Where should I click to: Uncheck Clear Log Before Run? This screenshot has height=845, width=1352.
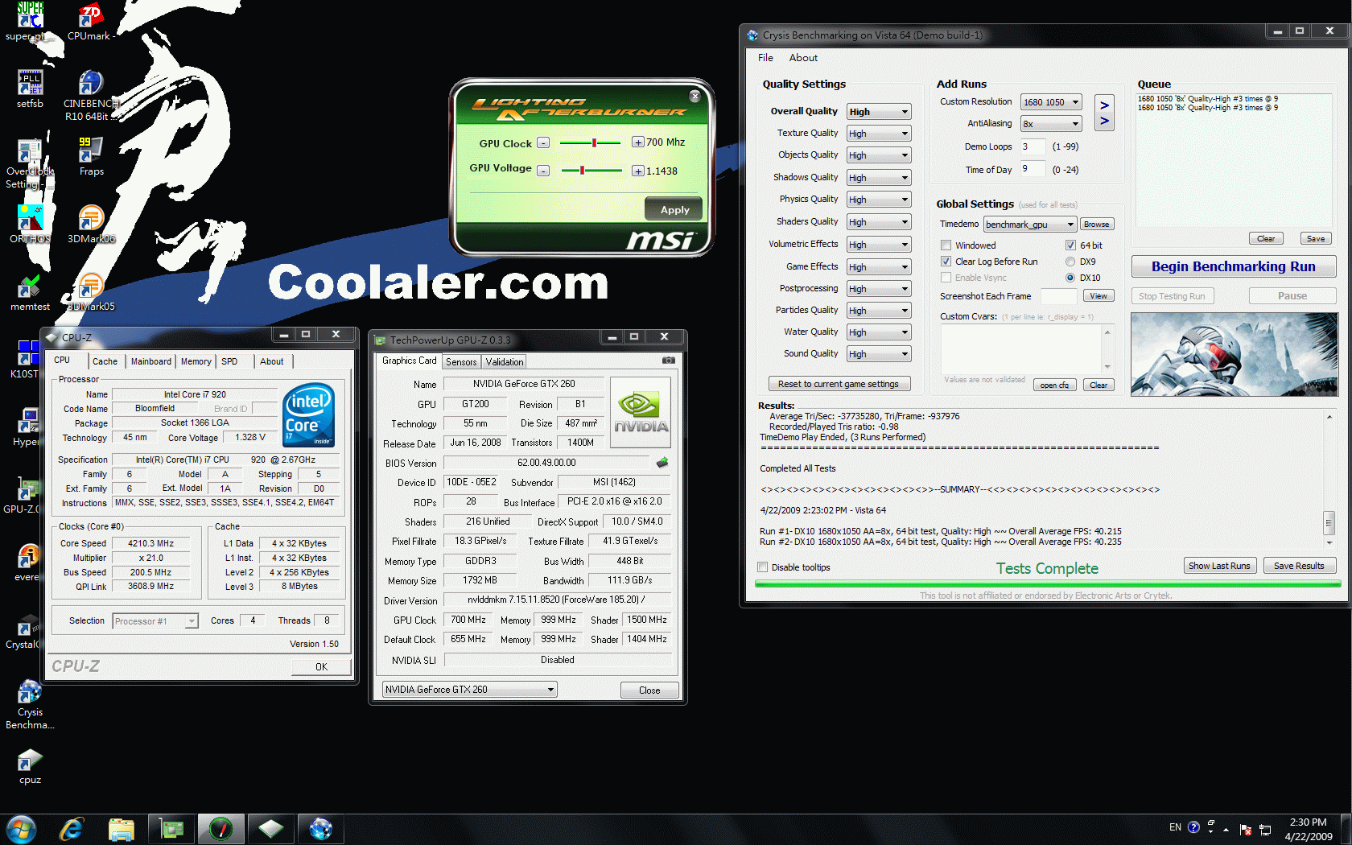point(946,262)
